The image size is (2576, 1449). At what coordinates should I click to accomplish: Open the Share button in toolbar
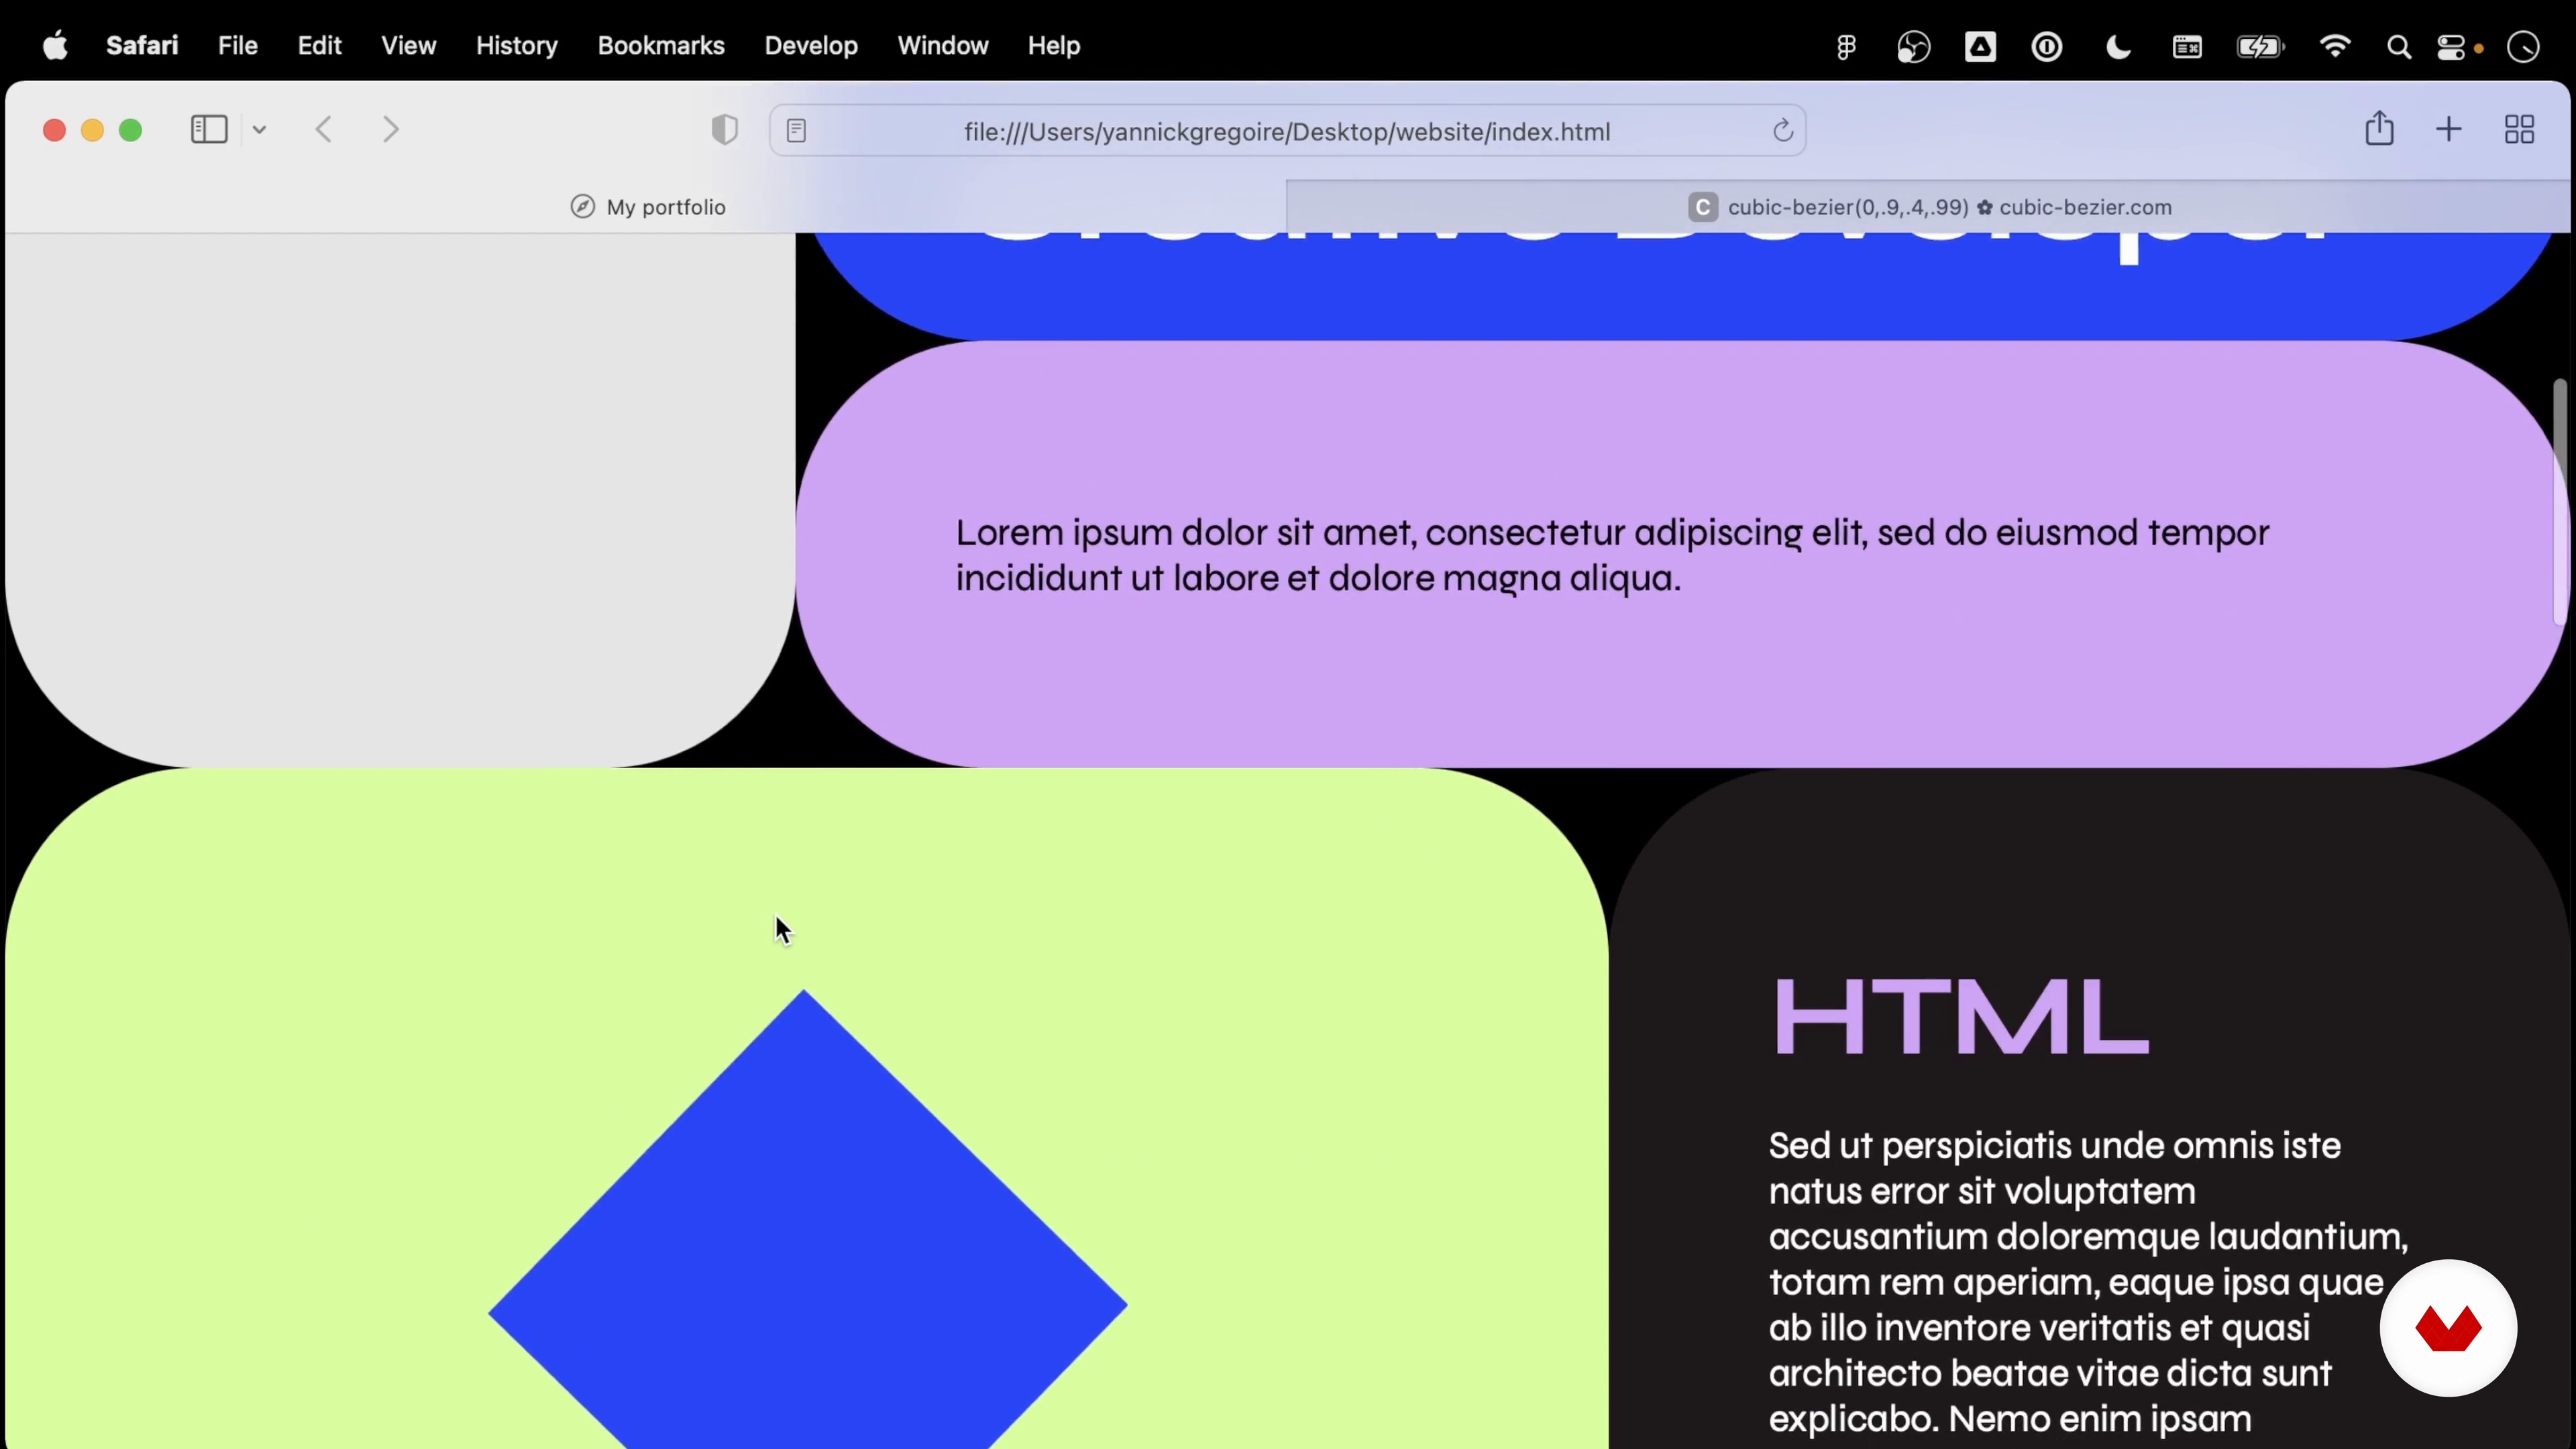2380,129
